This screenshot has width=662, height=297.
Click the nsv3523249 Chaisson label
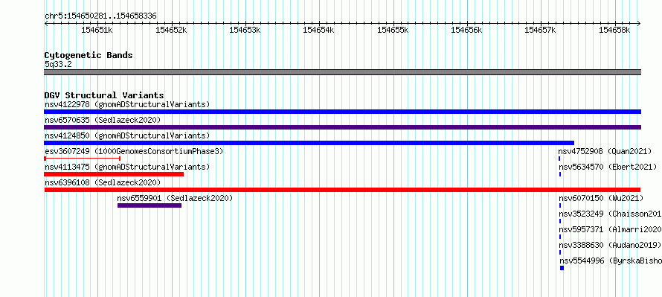pos(611,214)
